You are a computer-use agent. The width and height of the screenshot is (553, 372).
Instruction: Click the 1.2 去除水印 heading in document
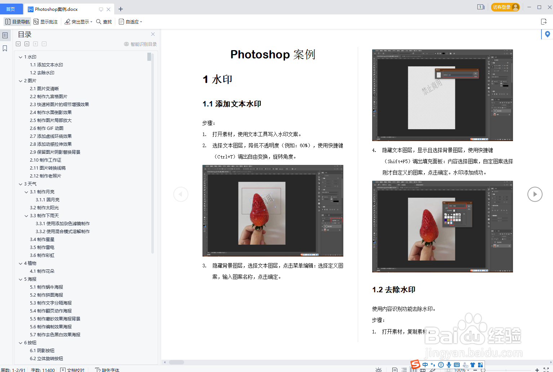click(x=394, y=290)
